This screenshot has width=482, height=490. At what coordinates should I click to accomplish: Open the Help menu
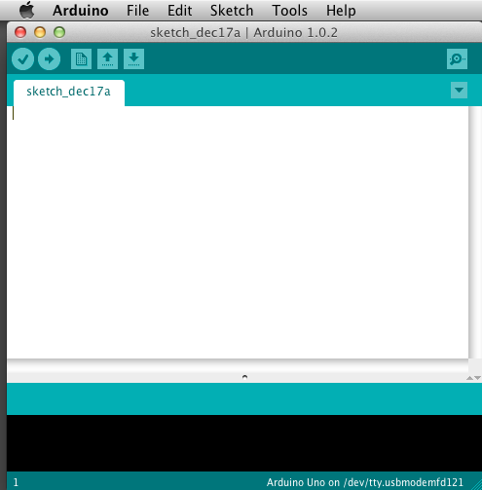pyautogui.click(x=341, y=11)
